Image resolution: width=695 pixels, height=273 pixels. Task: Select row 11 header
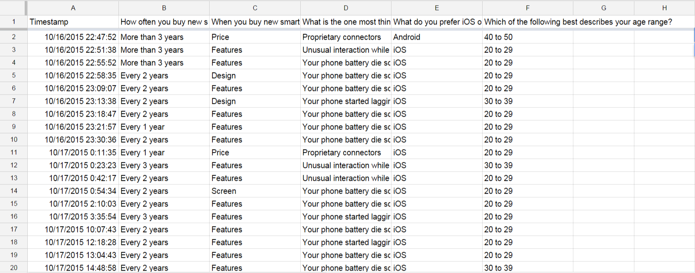[14, 152]
